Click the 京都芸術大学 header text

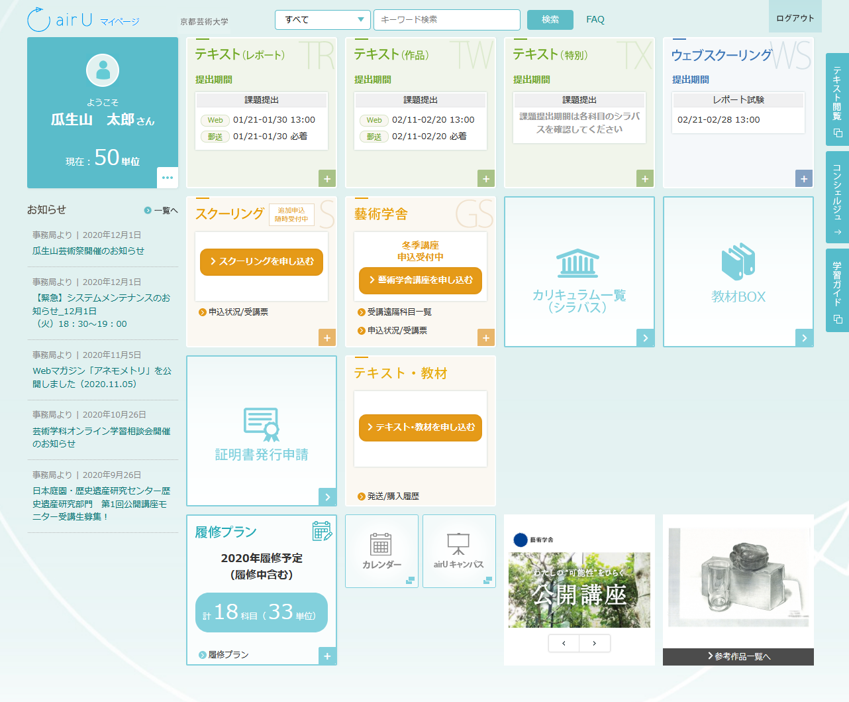tap(204, 22)
